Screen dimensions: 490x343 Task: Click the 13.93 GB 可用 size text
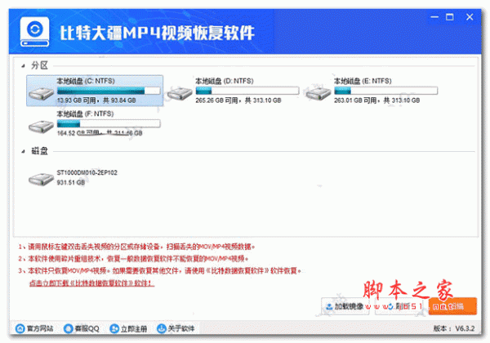coord(96,100)
